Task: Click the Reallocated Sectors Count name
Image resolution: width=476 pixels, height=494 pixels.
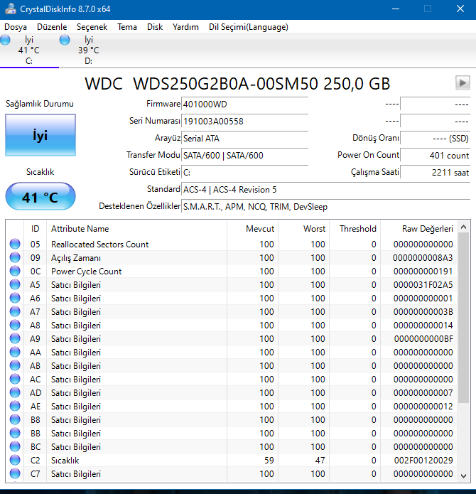Action: (x=99, y=245)
